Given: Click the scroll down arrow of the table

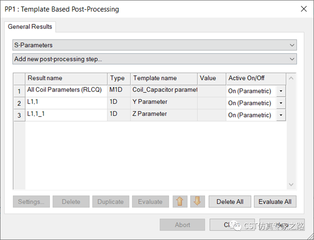Looking at the screenshot, I should tap(291, 184).
